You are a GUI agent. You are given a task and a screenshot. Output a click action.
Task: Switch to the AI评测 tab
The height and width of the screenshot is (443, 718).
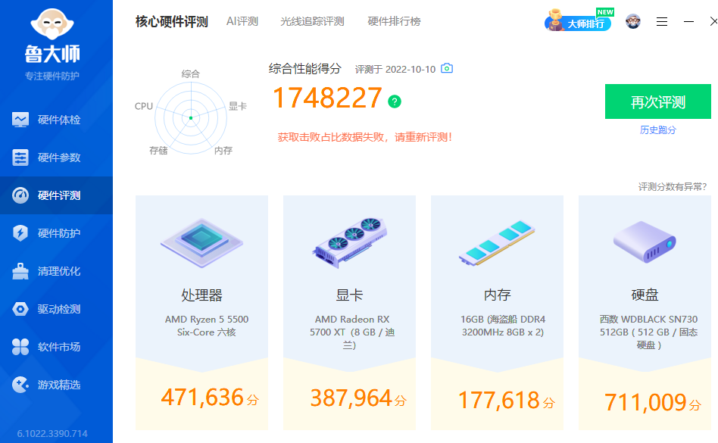point(242,21)
